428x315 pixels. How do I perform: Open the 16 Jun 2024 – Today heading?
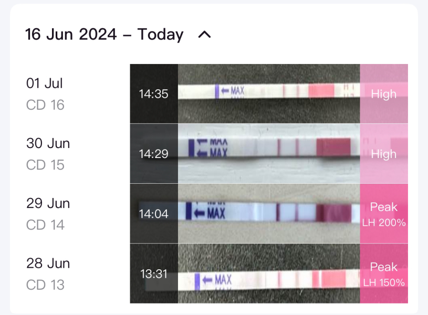(x=105, y=34)
